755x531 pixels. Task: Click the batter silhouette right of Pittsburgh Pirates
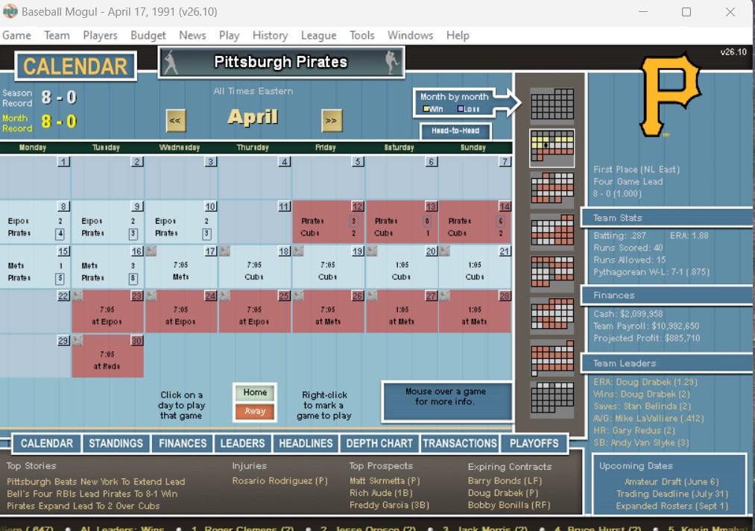click(392, 63)
